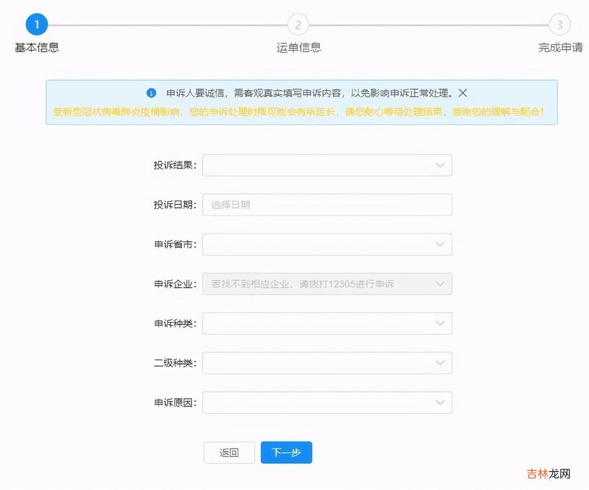
Task: Click the 投诉结果 chevron arrow
Action: (440, 165)
